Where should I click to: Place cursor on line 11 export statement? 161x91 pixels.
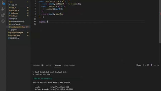(x=44, y=21)
